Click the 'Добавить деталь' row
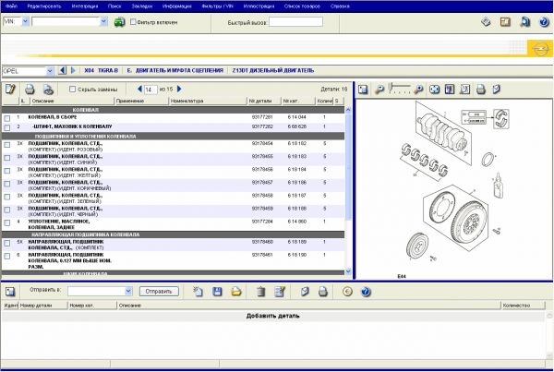The image size is (554, 372). [x=272, y=316]
